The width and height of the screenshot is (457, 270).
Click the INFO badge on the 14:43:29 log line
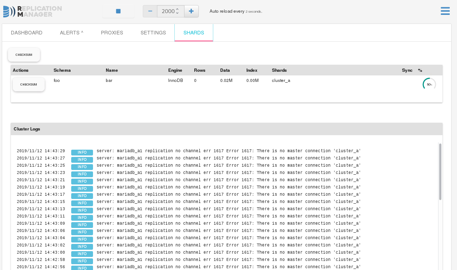82,153
